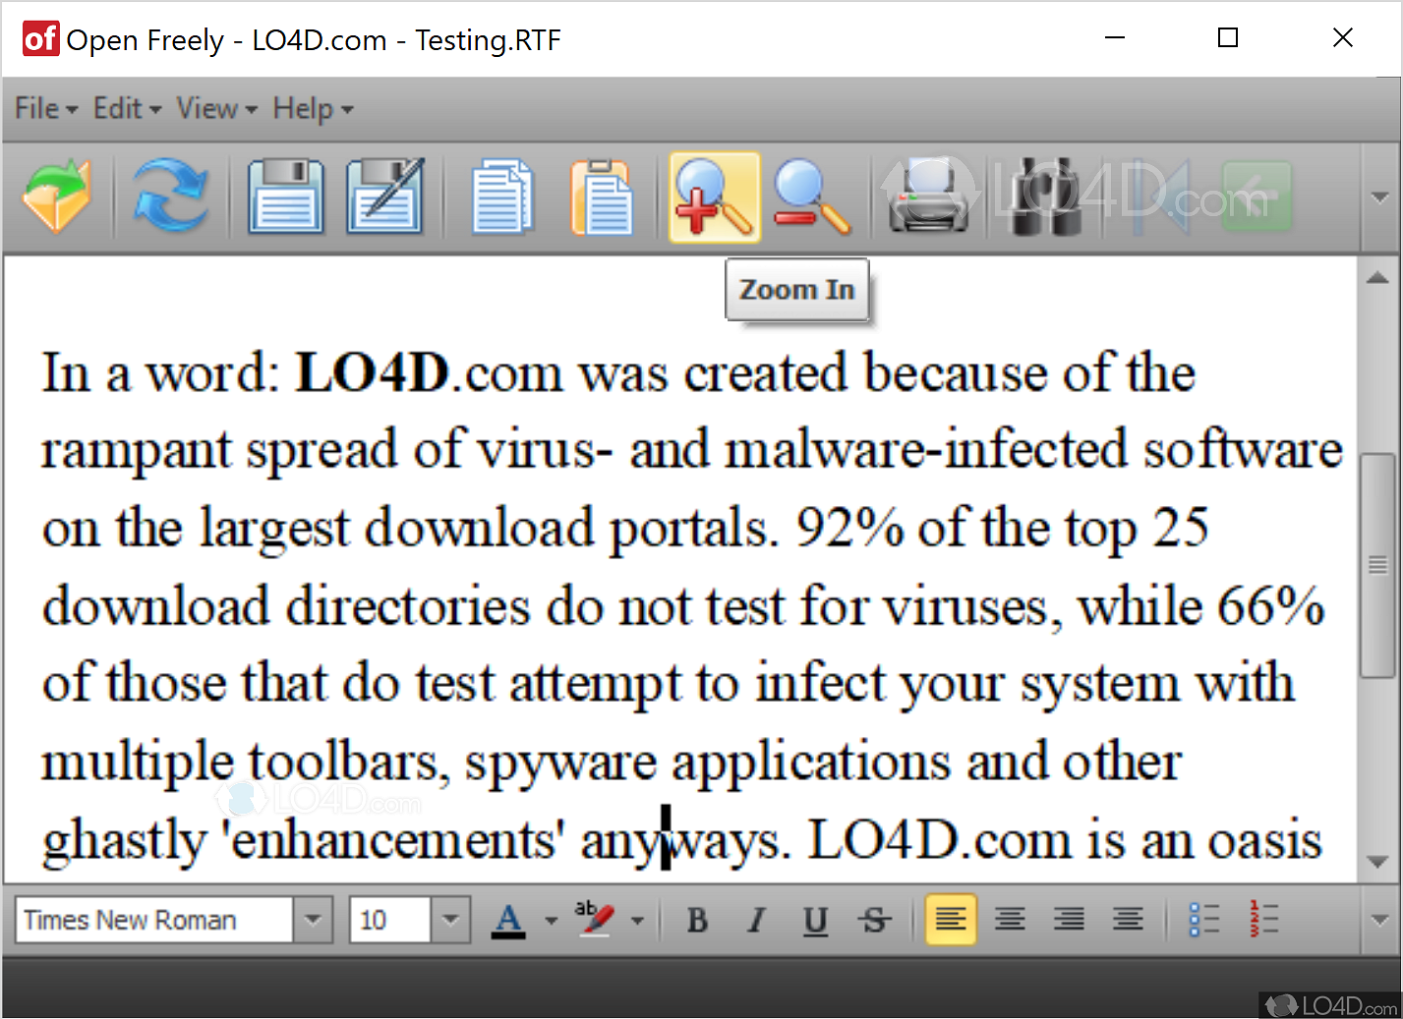Screen dimensions: 1403x1019
Task: Click the Paste clipboard icon
Action: click(x=601, y=196)
